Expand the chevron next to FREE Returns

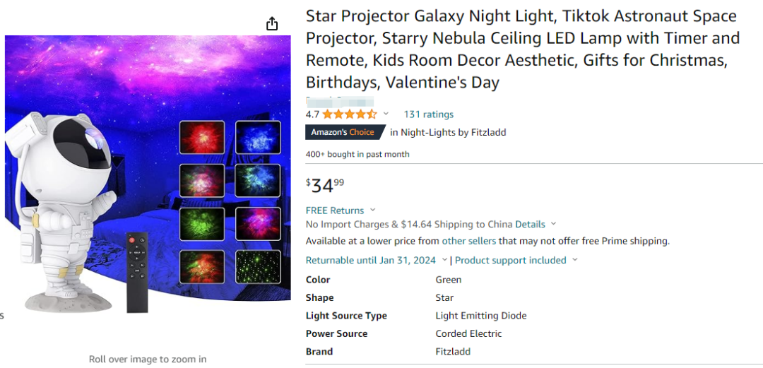click(x=373, y=210)
